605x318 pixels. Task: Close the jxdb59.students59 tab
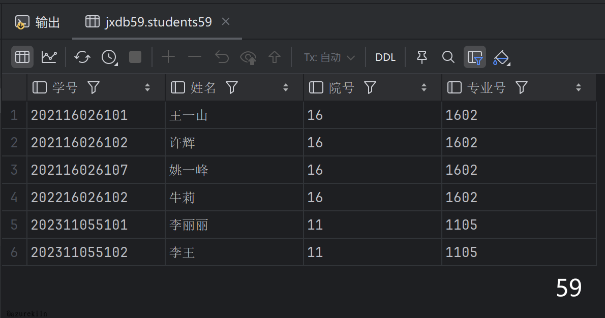226,21
